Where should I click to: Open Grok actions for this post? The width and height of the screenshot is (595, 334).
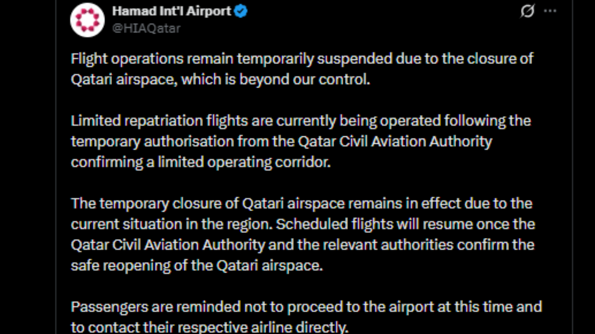[527, 12]
